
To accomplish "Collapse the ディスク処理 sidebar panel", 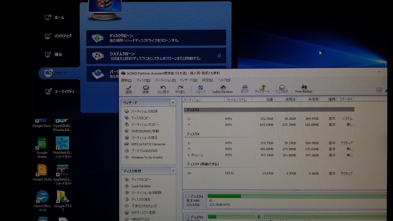I will [173, 171].
